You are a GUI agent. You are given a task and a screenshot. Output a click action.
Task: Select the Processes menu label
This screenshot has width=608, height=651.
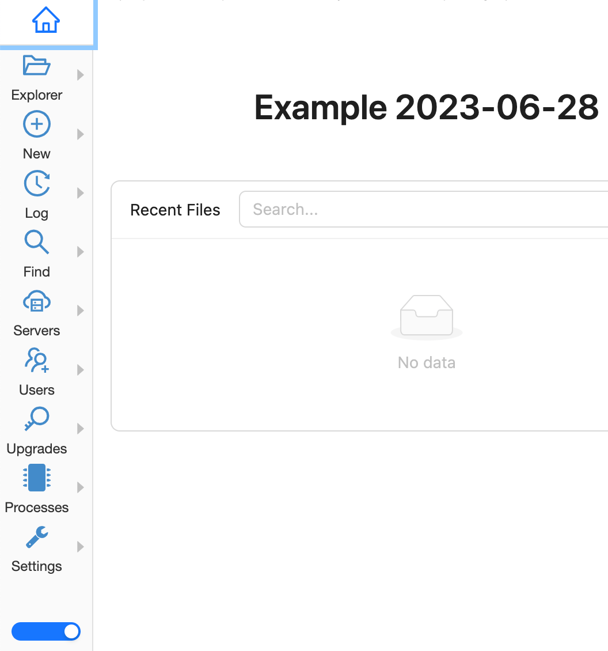36,508
